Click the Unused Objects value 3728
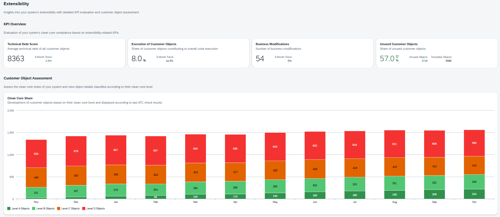This screenshot has width=500, height=217. coord(424,61)
